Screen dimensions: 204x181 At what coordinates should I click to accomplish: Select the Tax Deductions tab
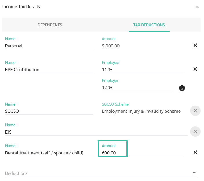[149, 25]
